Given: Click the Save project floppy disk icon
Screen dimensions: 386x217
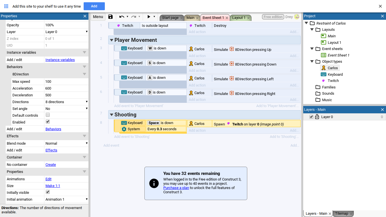Looking at the screenshot, I should (110, 17).
